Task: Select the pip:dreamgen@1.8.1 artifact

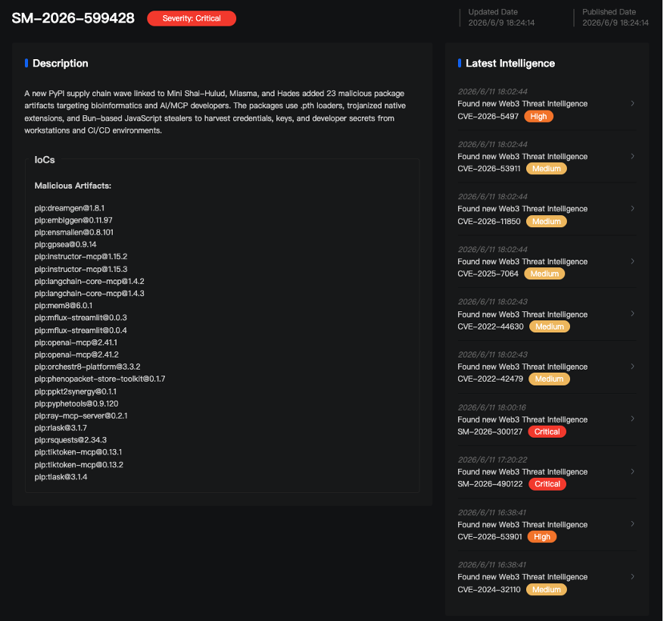Action: [70, 208]
